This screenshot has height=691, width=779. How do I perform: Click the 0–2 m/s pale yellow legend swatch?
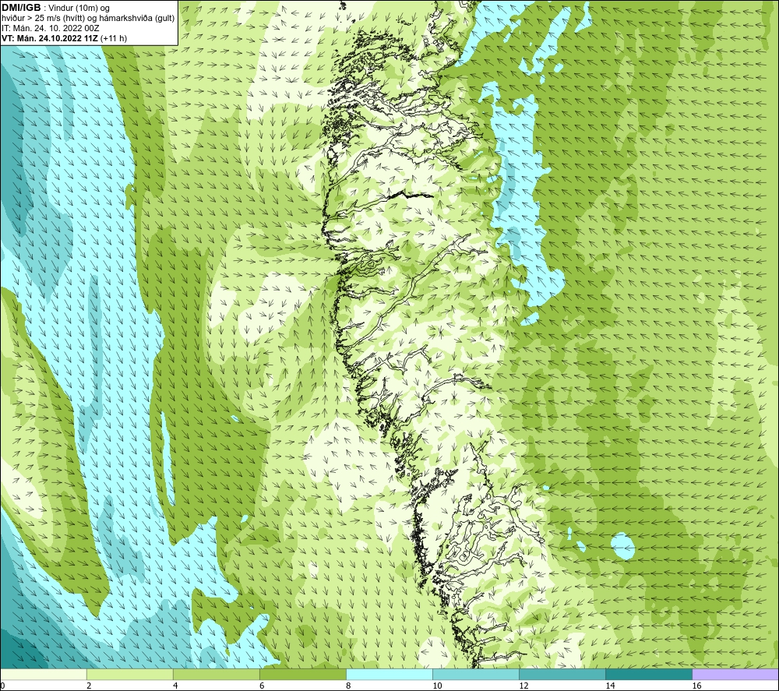coord(44,675)
